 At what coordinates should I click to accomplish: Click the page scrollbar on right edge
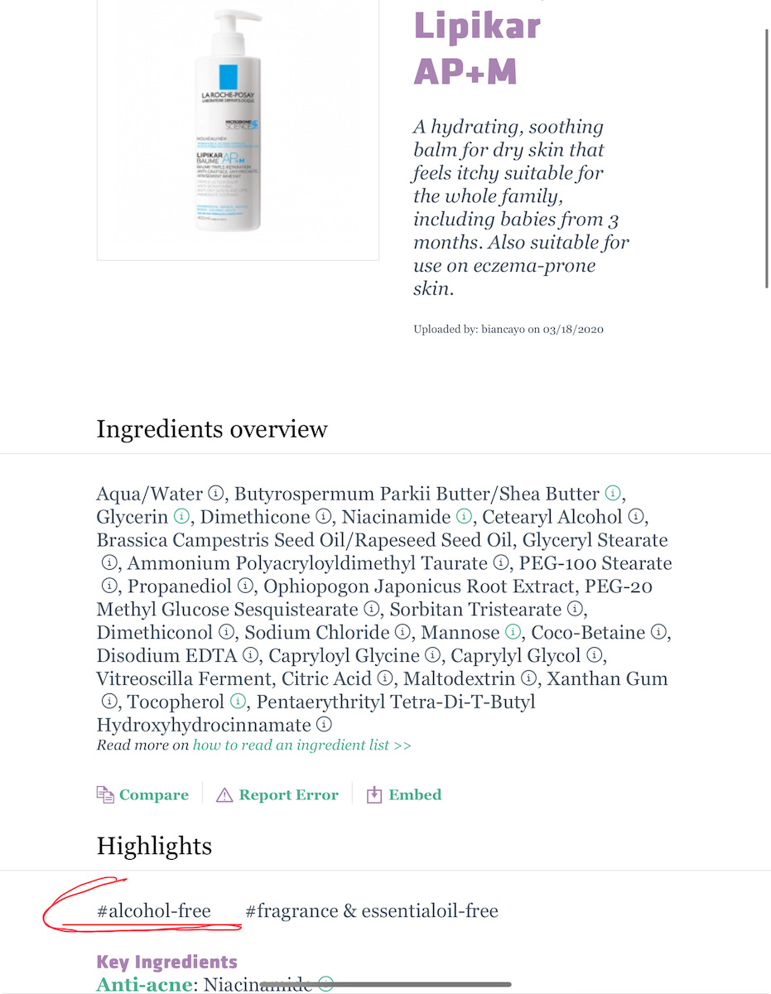coord(767,157)
